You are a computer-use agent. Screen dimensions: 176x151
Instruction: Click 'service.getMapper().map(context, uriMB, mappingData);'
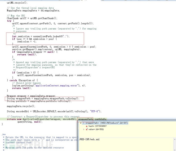(46, 49)
